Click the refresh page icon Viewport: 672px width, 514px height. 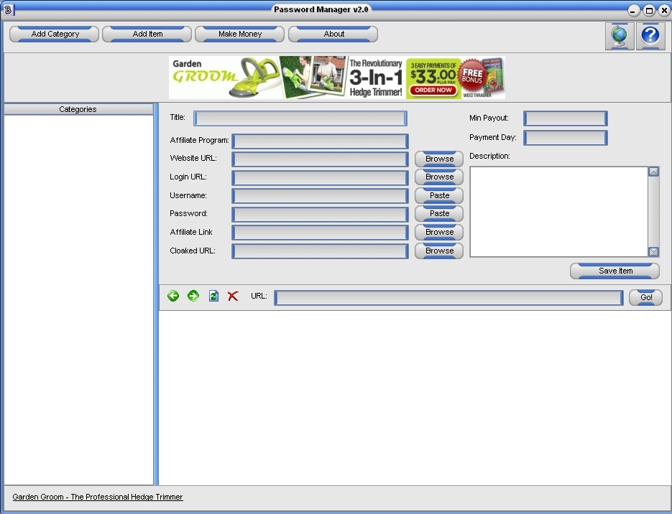point(213,296)
